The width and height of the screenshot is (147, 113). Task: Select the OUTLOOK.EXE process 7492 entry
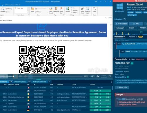point(132,45)
